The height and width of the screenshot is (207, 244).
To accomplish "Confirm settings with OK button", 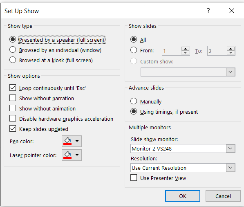I will click(183, 196).
